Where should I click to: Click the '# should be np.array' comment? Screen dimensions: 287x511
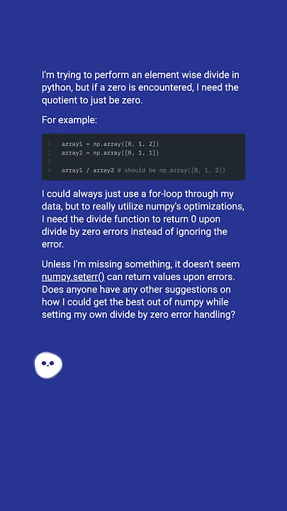click(171, 170)
